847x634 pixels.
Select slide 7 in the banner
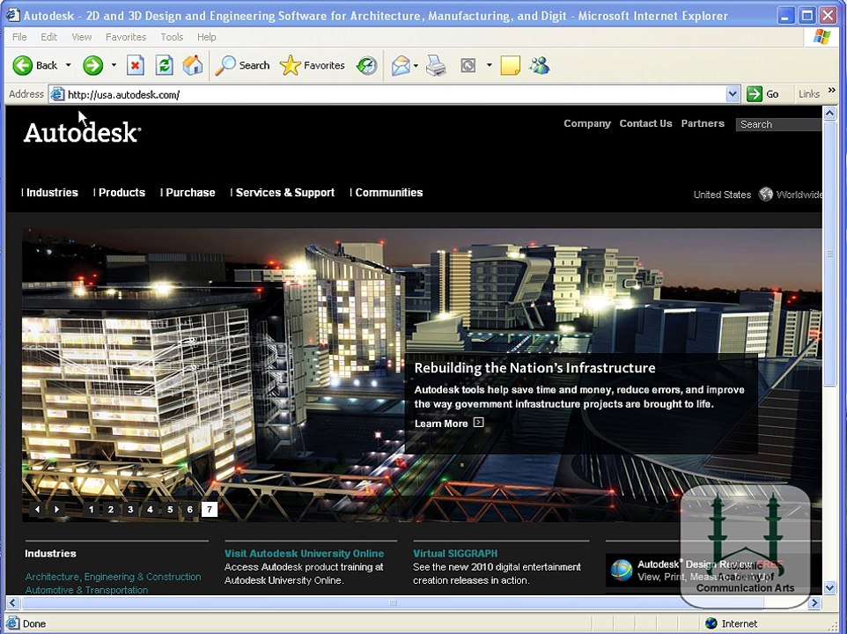(210, 509)
